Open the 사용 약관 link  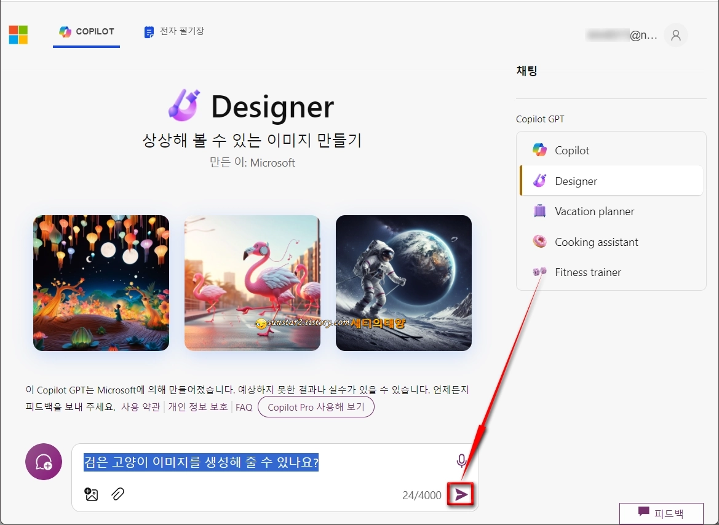(x=141, y=407)
